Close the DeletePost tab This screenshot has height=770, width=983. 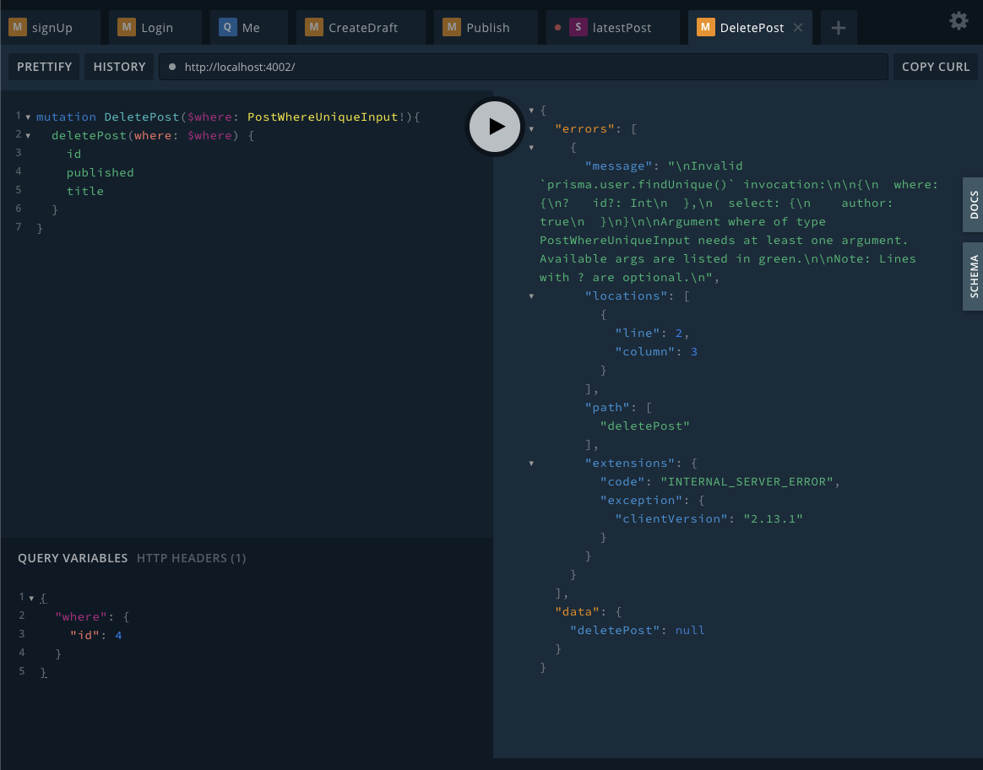click(798, 28)
